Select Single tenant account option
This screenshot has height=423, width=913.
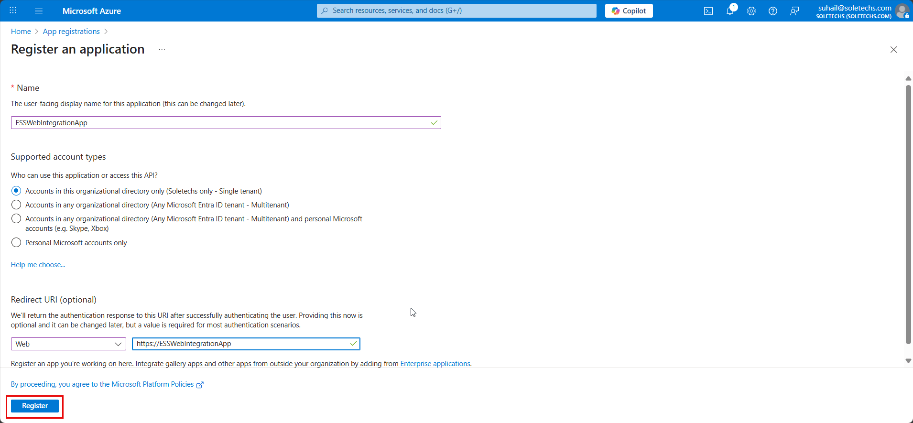(x=16, y=191)
